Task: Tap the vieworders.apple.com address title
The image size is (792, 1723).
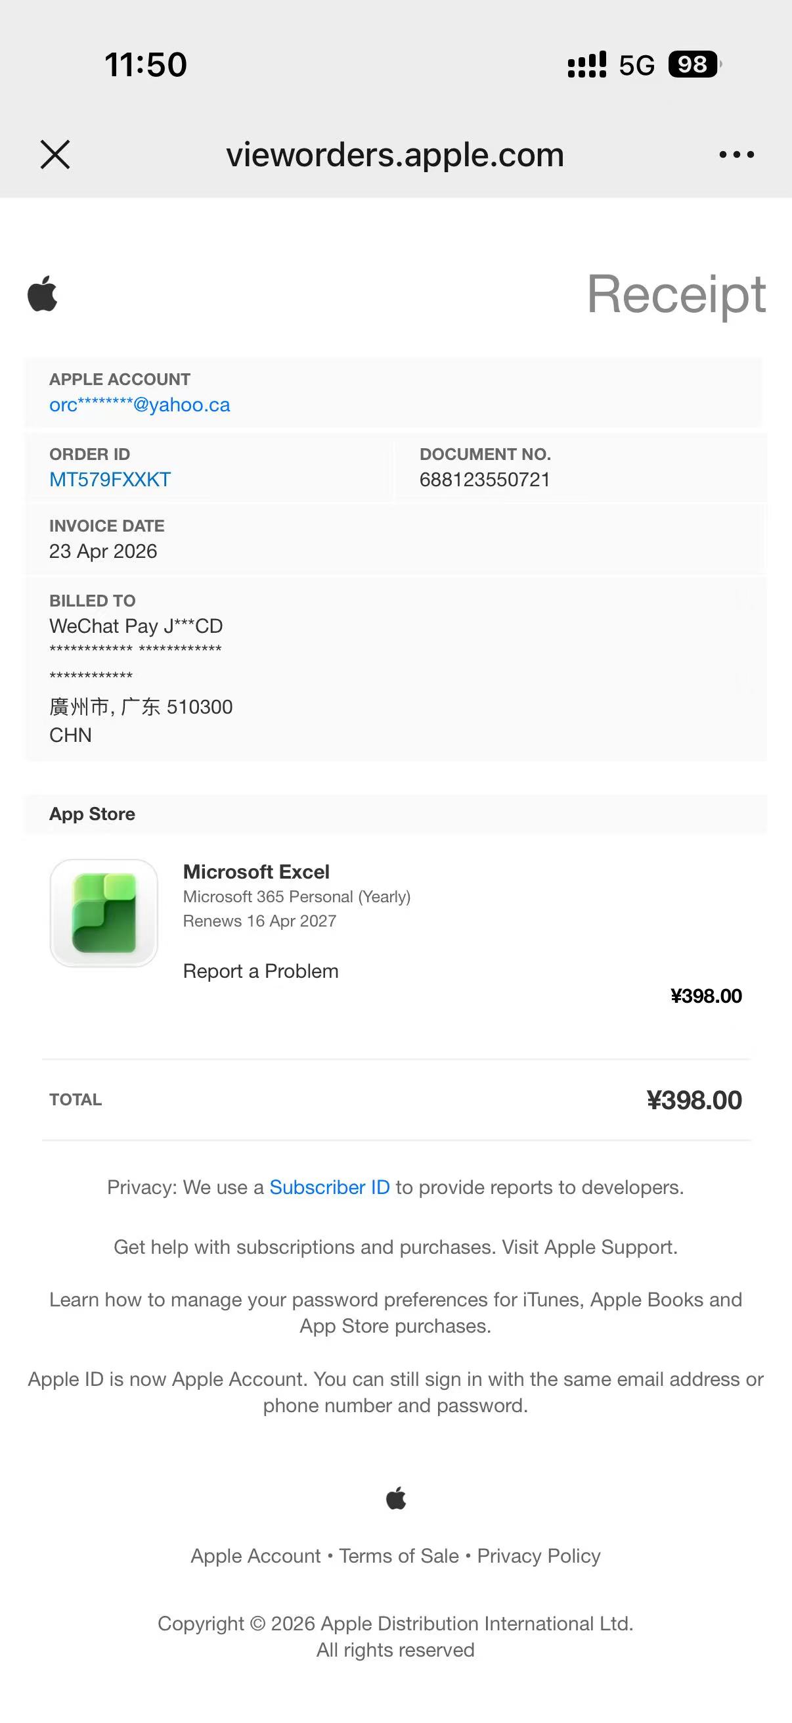Action: tap(395, 155)
